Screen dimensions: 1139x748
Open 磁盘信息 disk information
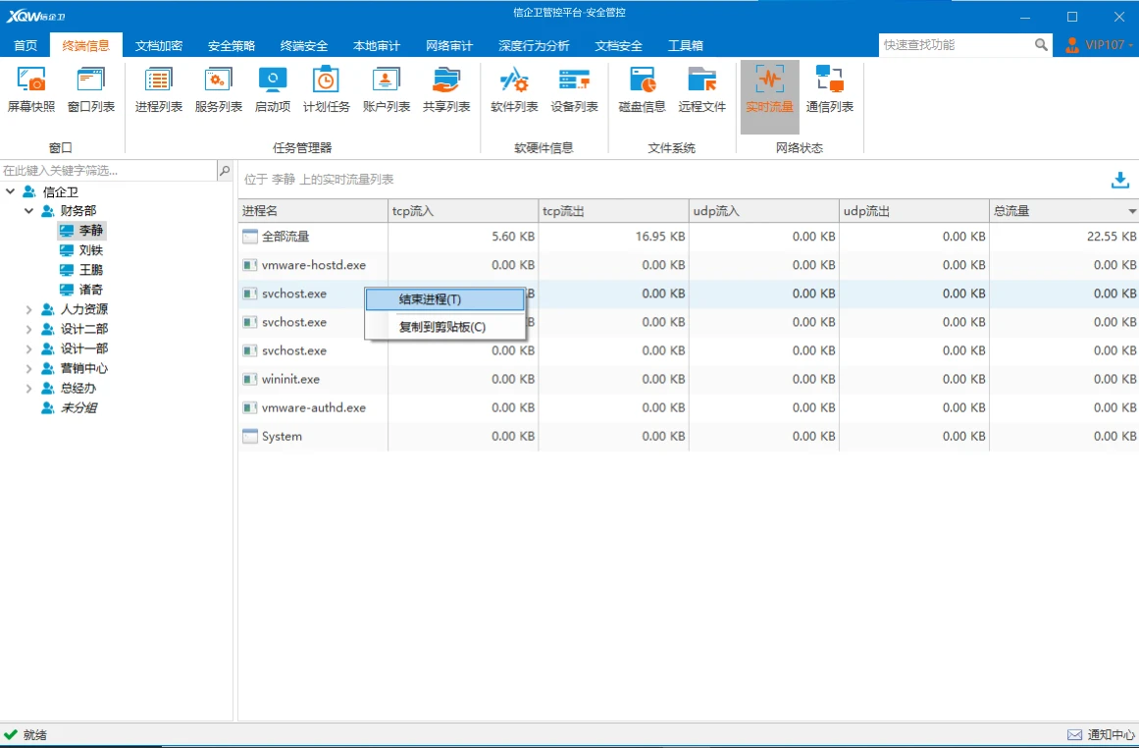point(643,90)
